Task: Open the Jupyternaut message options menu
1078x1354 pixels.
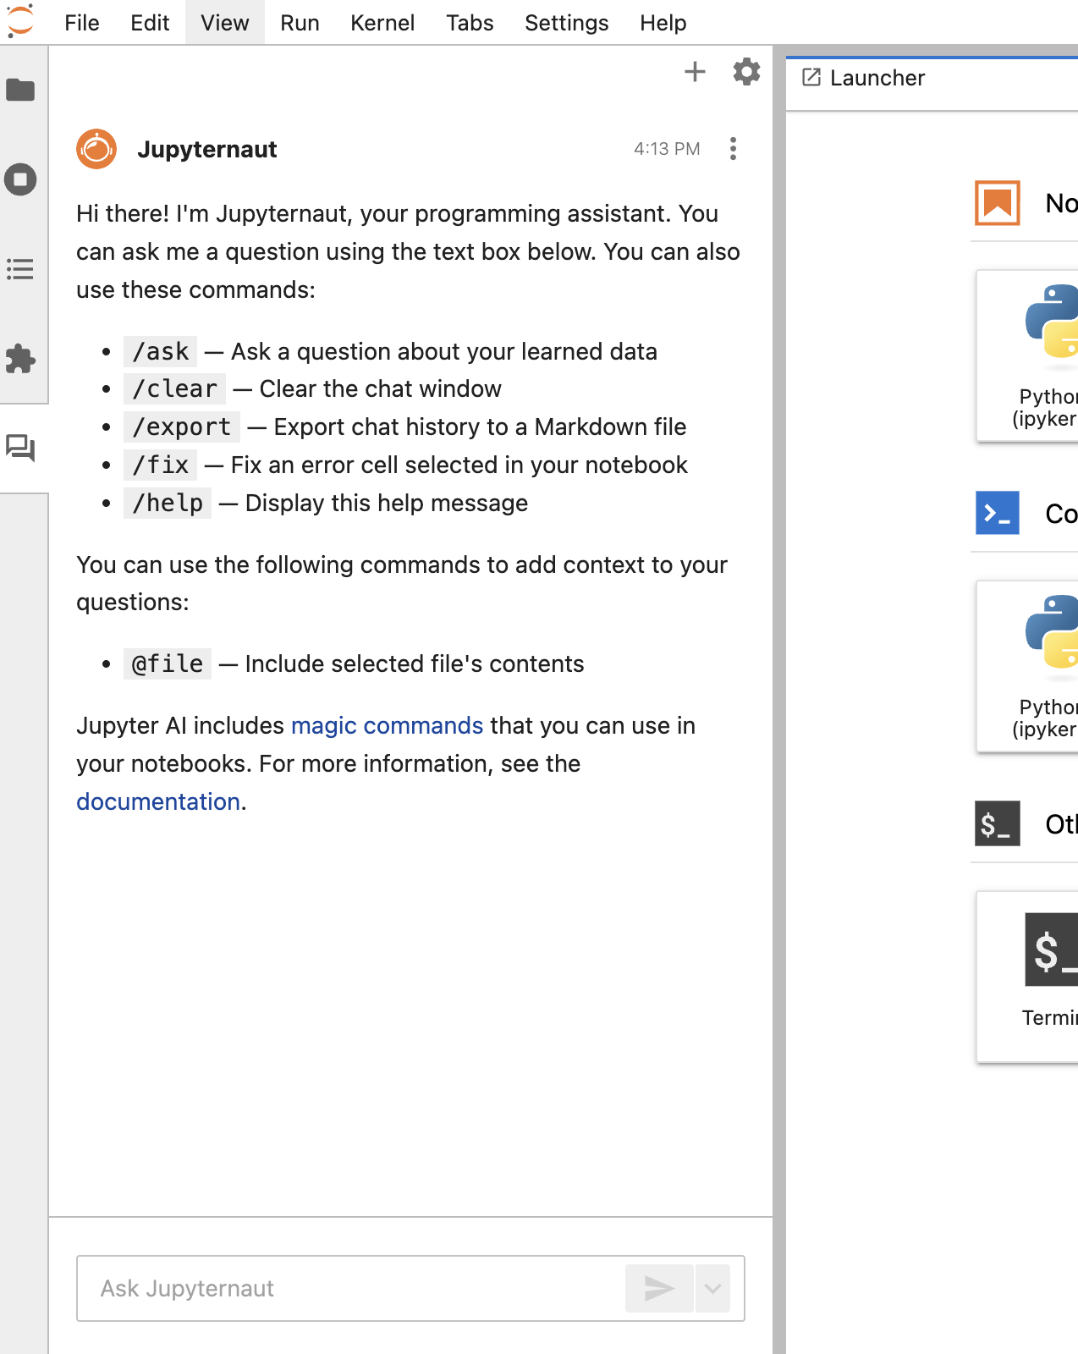Action: pos(733,149)
